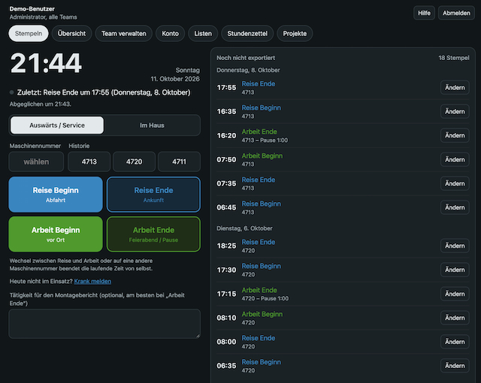Viewport: 481px width, 383px height.
Task: Click the '18 Stempel' count
Action: [x=454, y=58]
